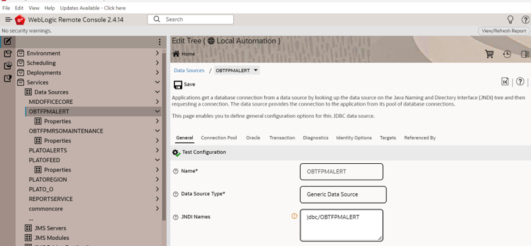Click help icon next to Data Source Type
The height and width of the screenshot is (246, 531).
click(175, 194)
